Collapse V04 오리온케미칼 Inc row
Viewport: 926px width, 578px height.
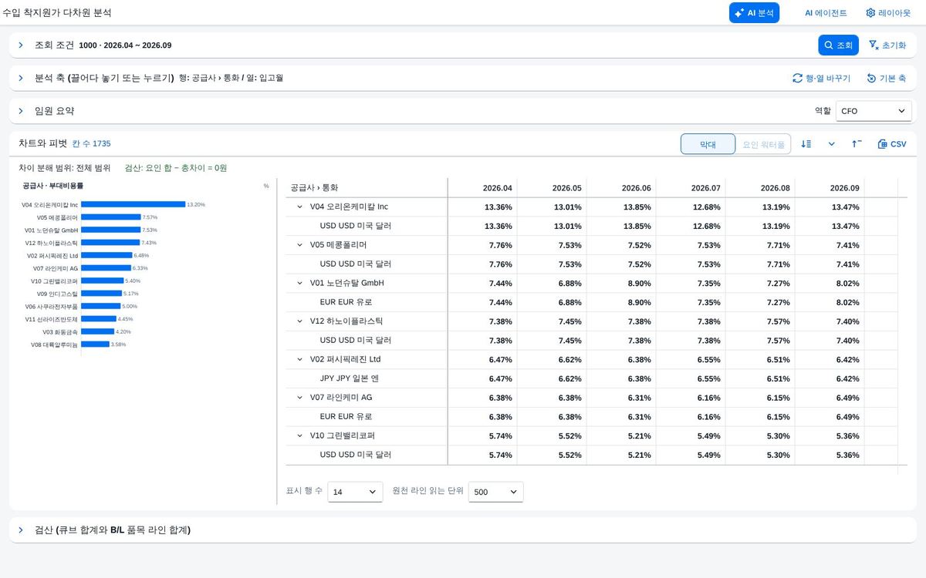point(300,207)
